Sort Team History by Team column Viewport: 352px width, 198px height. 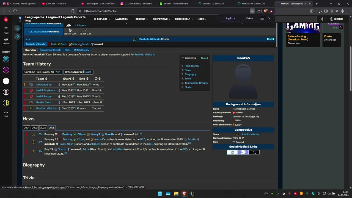pos(42,79)
